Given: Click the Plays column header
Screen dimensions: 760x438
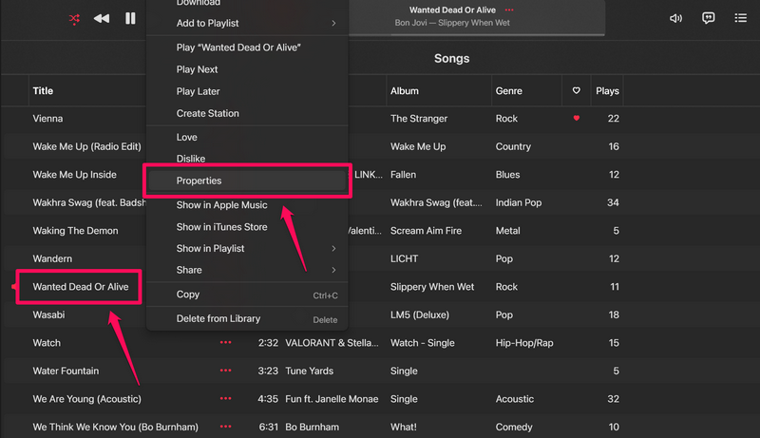Looking at the screenshot, I should (x=607, y=91).
